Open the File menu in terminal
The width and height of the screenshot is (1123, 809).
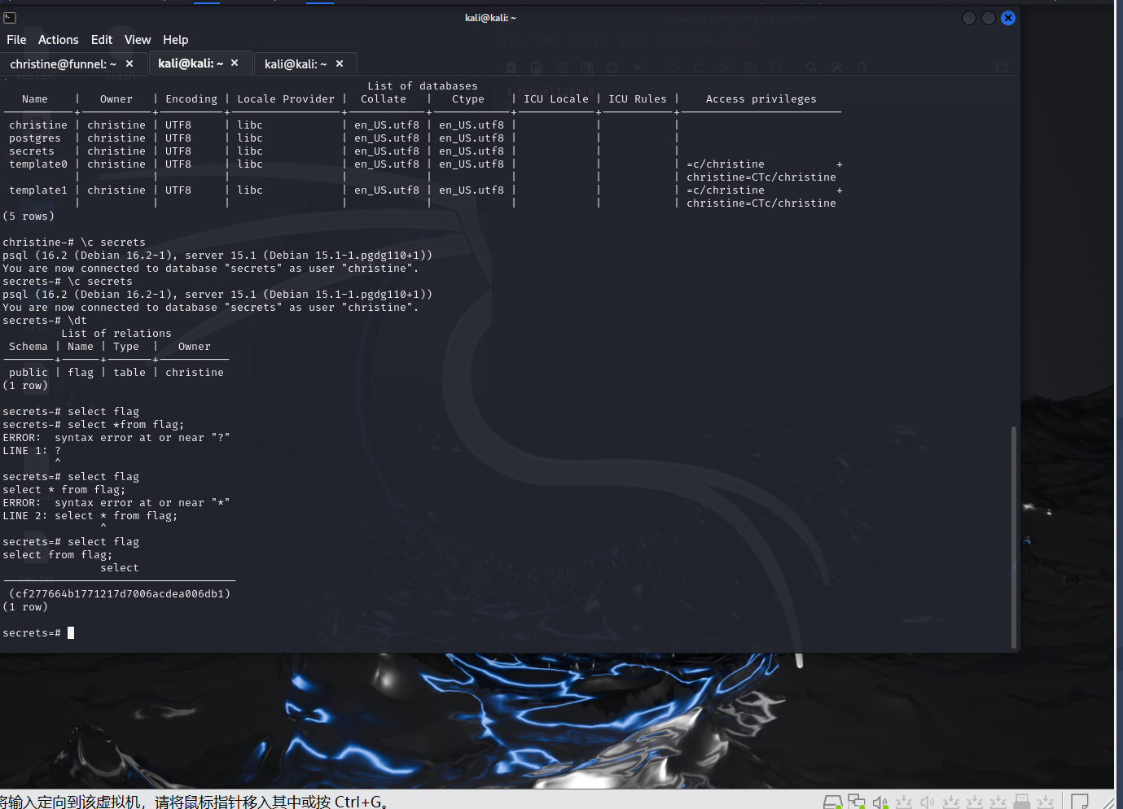pyautogui.click(x=16, y=39)
